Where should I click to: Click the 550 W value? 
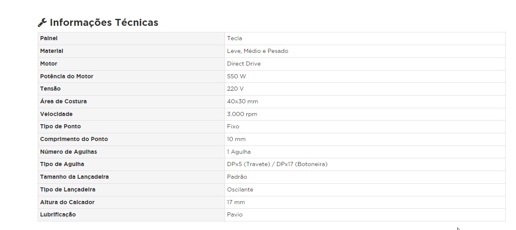(x=236, y=77)
